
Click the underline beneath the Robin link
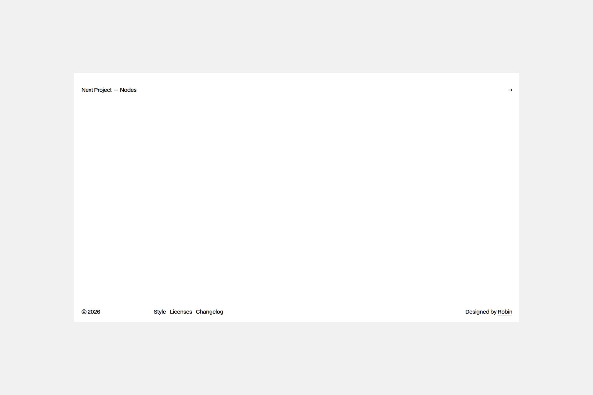[505, 315]
